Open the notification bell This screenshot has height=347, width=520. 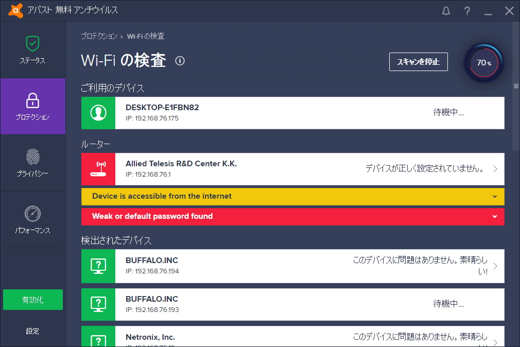(x=446, y=10)
